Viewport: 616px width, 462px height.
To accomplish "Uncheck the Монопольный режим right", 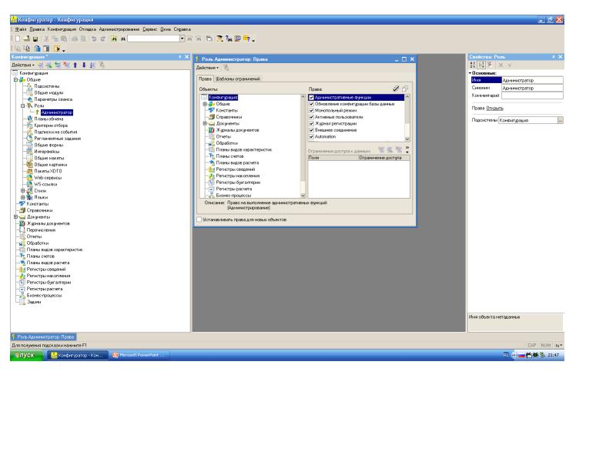I will pos(311,110).
